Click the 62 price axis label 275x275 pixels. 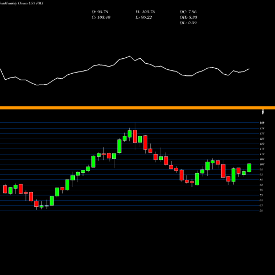click(261, 206)
